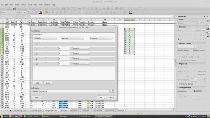Image resolution: width=210 pixels, height=118 pixels.
Task: Click the red font color icon
Action: (x=41, y=12)
